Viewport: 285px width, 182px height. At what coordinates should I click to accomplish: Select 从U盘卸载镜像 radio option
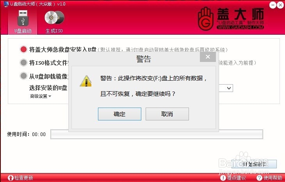(23, 76)
